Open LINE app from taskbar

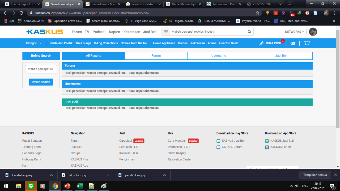[31, 186]
